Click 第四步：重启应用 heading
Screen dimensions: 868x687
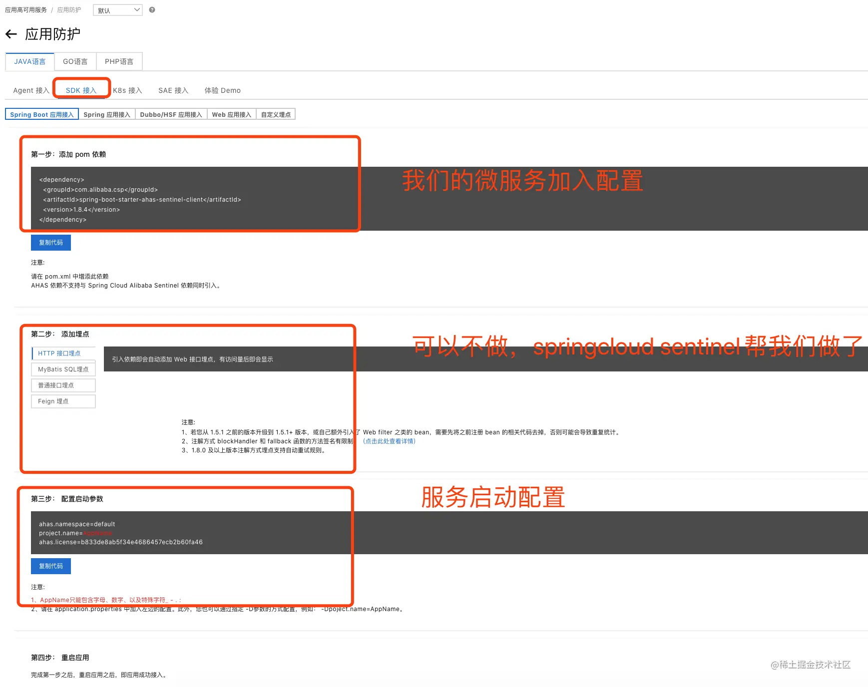click(60, 658)
